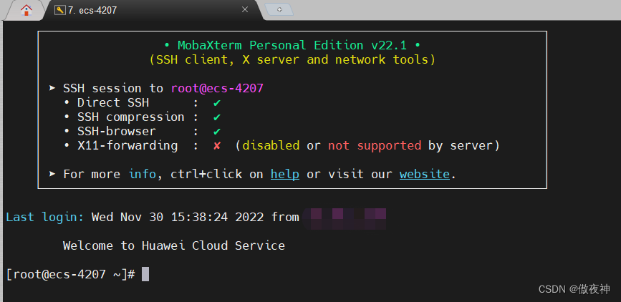Click the SSH client, X server subtitle line
This screenshot has width=621, height=302.
(292, 60)
